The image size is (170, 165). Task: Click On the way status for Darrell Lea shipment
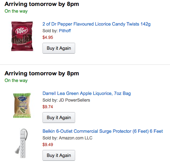coord(16,81)
